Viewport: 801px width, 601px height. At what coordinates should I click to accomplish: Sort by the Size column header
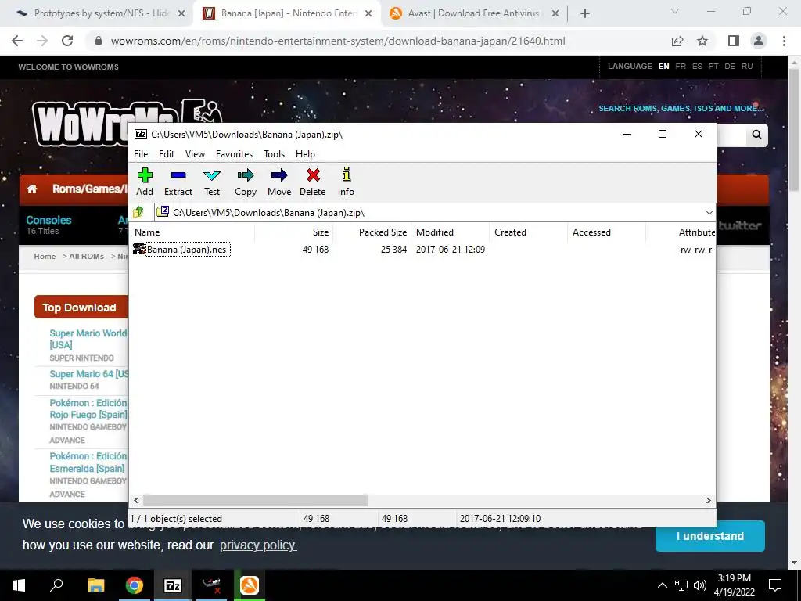tap(294, 232)
